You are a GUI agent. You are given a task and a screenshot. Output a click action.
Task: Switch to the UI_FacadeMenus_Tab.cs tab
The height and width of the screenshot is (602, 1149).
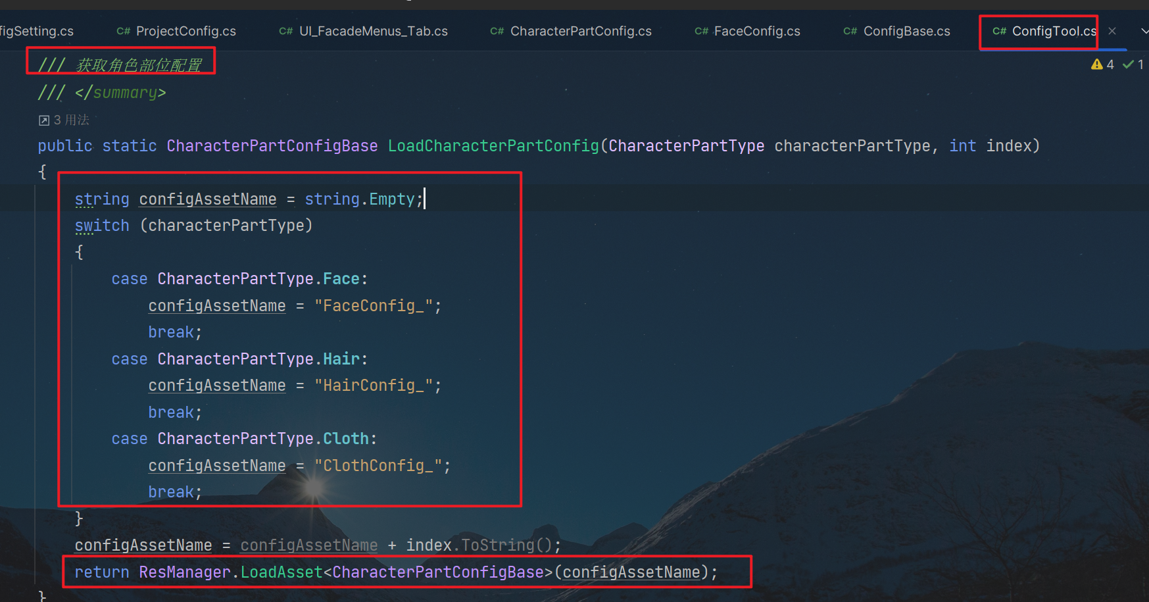click(x=373, y=32)
